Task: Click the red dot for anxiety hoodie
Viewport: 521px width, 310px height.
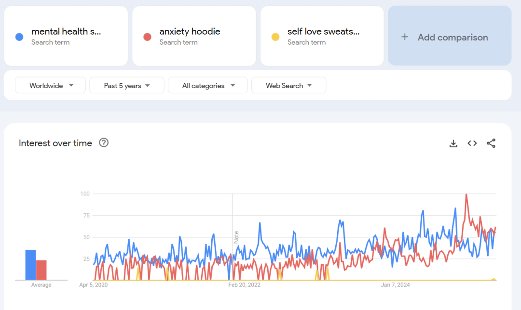Action: tap(148, 37)
